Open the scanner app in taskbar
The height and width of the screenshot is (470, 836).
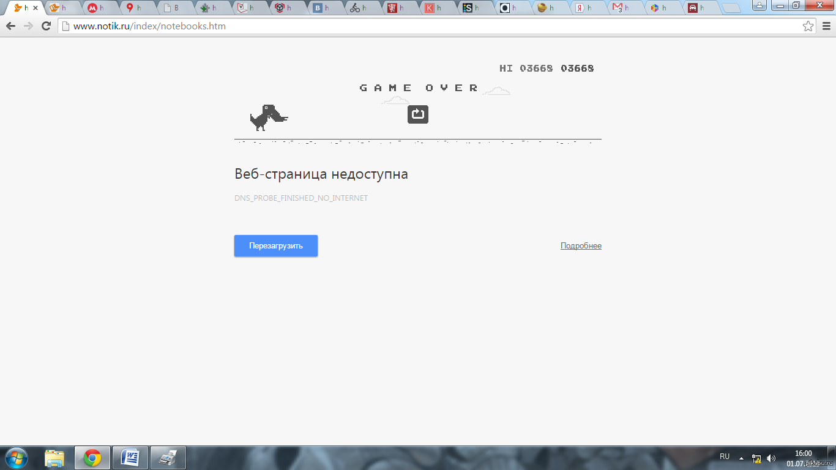[168, 458]
